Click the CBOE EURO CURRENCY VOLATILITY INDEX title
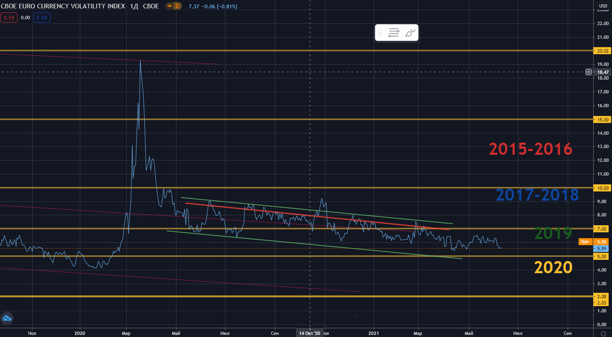Viewport: 612px width, 337px height. click(x=63, y=6)
